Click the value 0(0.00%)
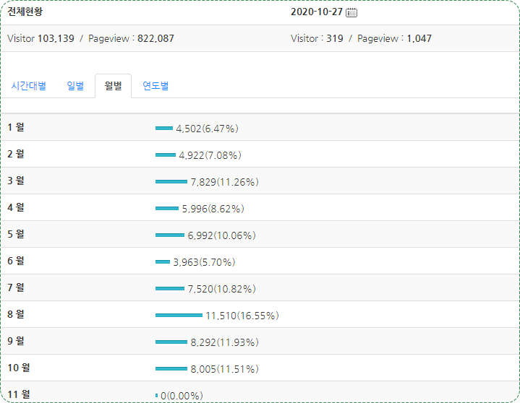Image resolution: width=520 pixels, height=403 pixels. tap(182, 396)
